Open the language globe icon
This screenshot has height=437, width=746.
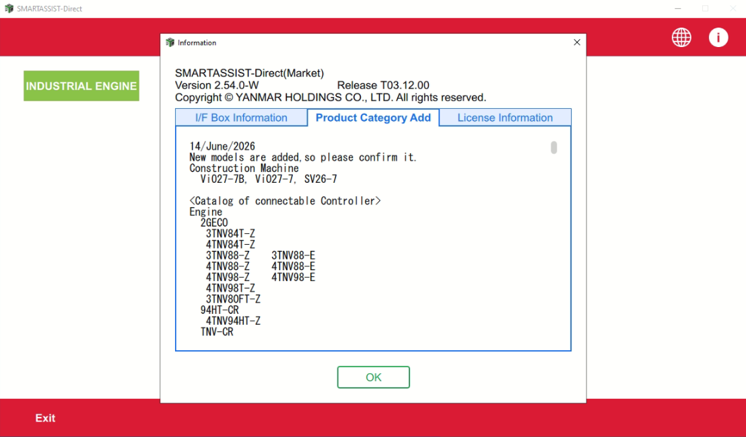(x=681, y=38)
